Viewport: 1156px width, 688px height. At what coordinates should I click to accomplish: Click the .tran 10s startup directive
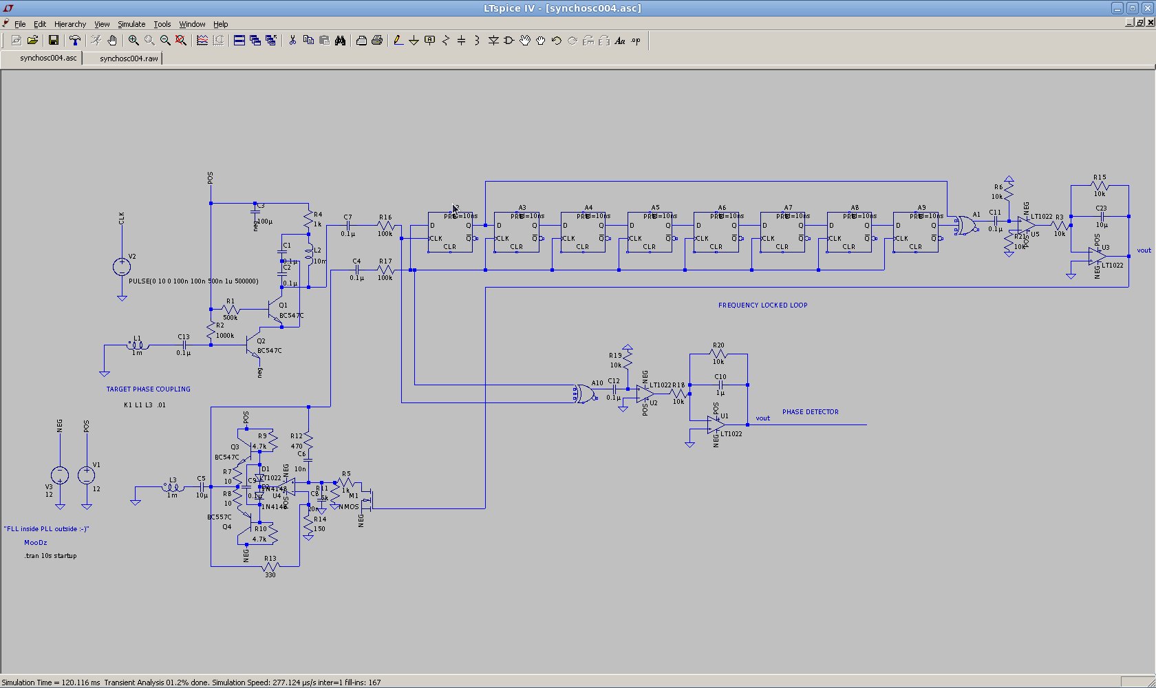(50, 556)
